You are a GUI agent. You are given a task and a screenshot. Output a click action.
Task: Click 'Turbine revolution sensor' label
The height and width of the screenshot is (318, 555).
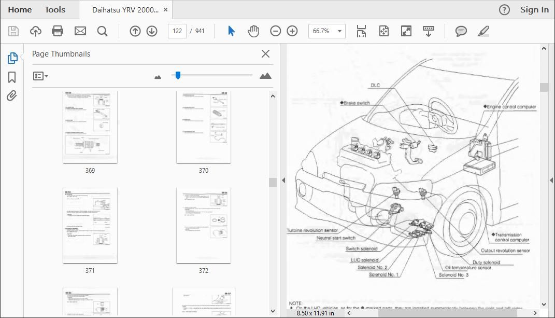point(312,230)
